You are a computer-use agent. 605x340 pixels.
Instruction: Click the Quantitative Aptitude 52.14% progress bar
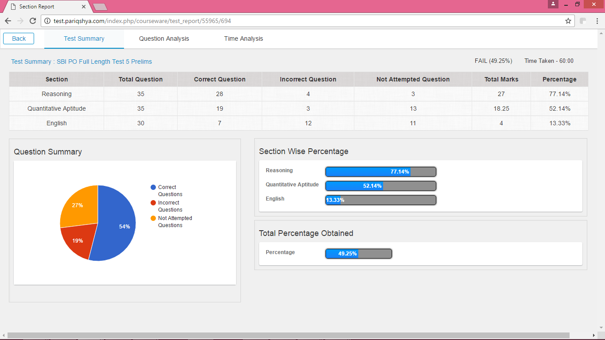[x=381, y=185]
